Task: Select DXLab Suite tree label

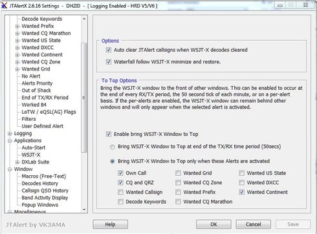Action: coord(36,162)
